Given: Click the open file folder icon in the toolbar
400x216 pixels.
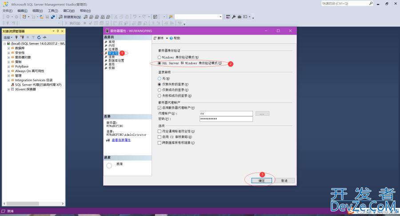Looking at the screenshot, I should 42,17.
